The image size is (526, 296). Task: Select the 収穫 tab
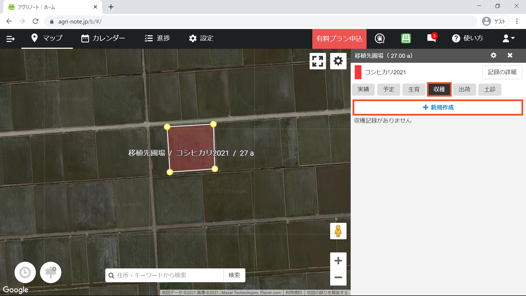pos(439,89)
